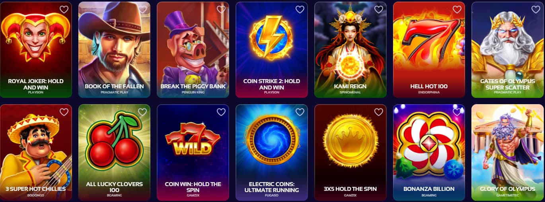Add Book of the Fallen to favorites
Image resolution: width=545 pixels, height=202 pixels.
[x=142, y=9]
